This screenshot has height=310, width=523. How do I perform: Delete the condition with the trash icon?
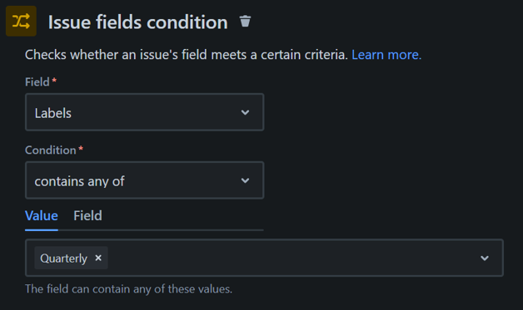[x=245, y=21]
